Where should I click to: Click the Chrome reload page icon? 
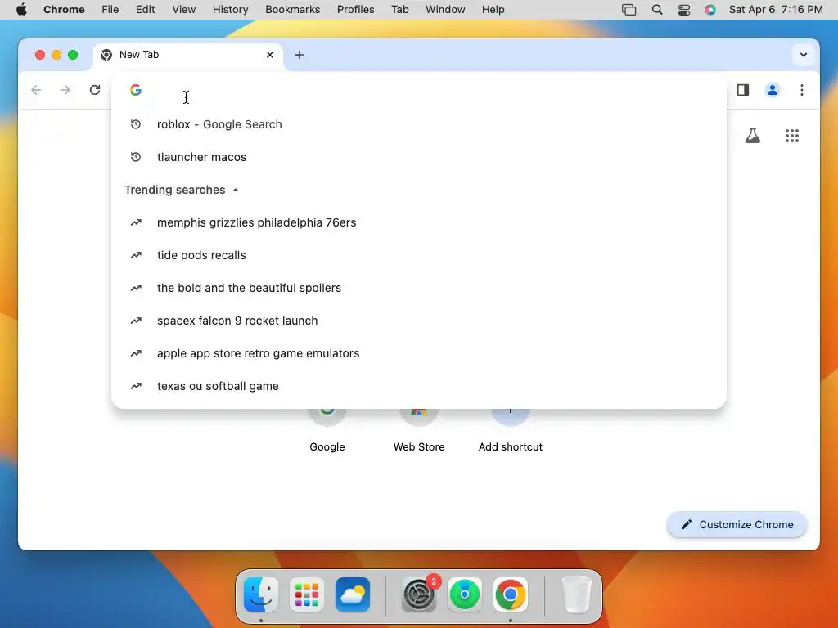coord(95,90)
